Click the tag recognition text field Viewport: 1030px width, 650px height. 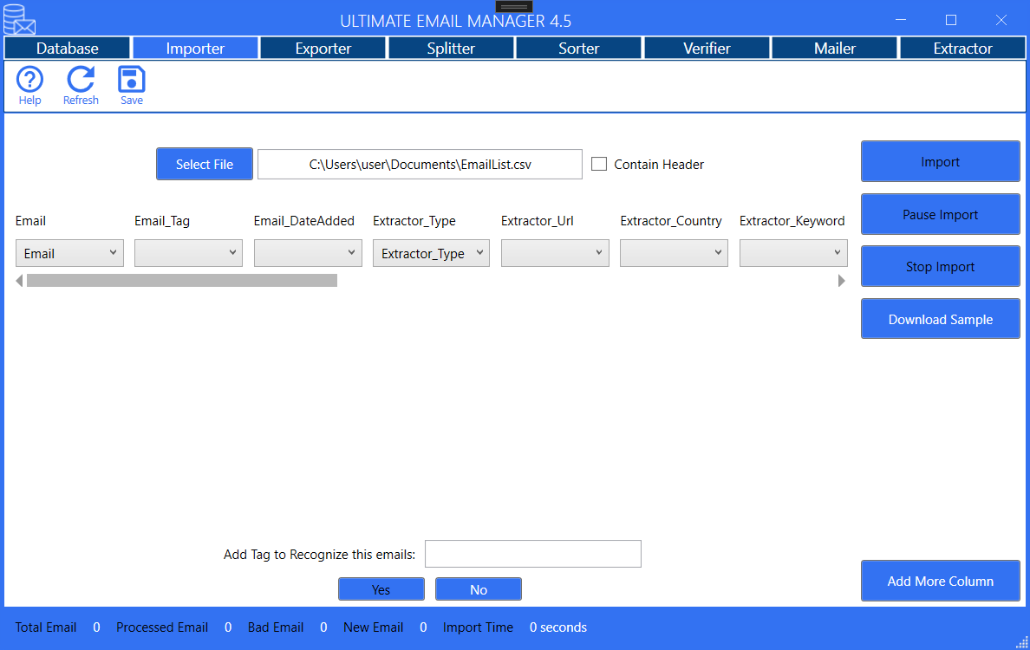[x=532, y=554]
